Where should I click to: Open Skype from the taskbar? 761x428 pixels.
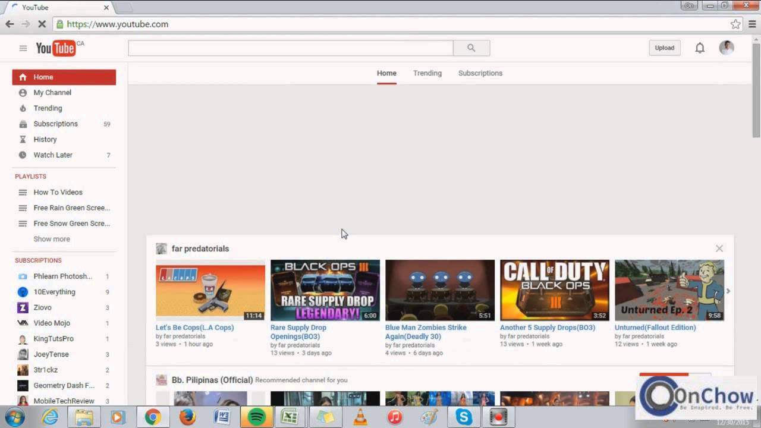[x=464, y=417]
